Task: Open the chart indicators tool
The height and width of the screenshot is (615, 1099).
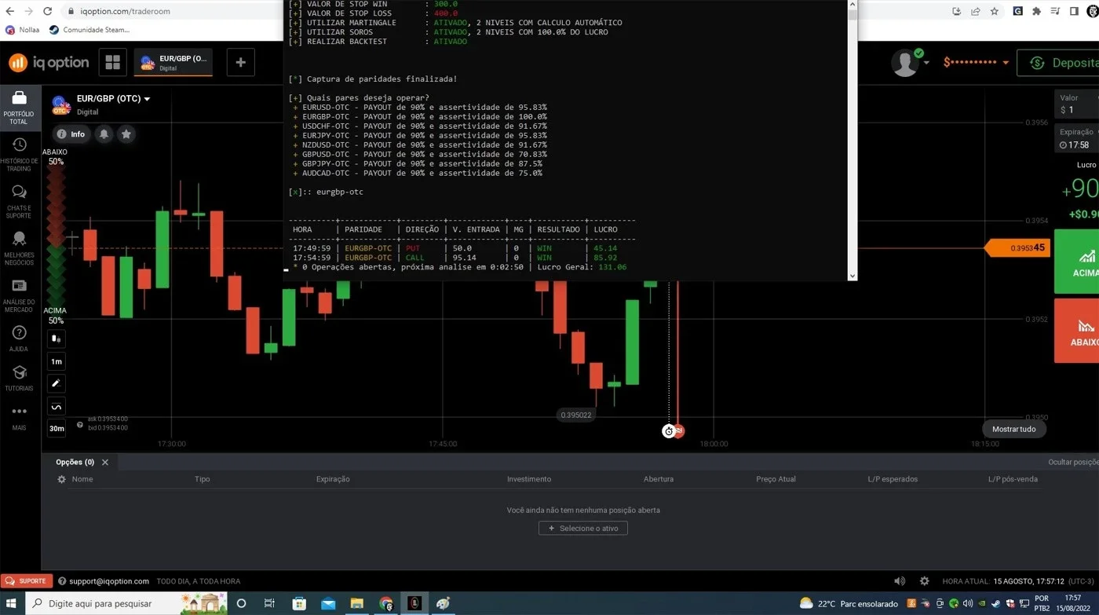Action: 56,406
